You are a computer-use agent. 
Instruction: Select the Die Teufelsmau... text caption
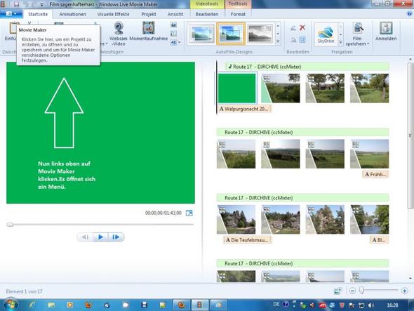[247, 240]
